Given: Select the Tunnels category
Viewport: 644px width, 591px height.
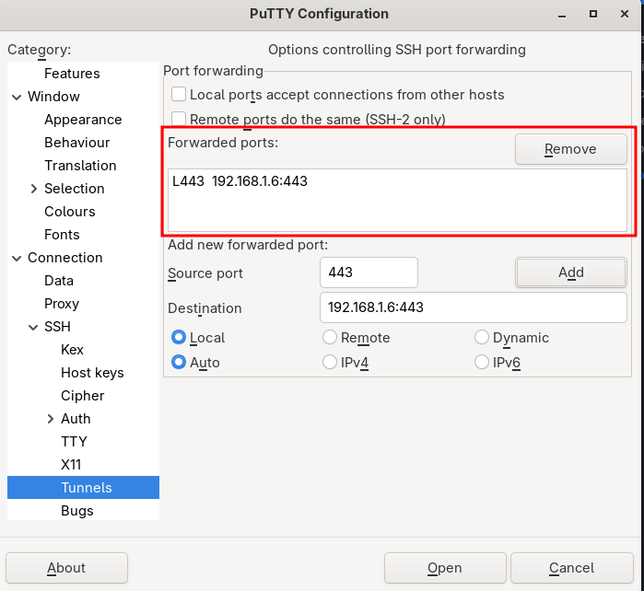Looking at the screenshot, I should click(83, 488).
